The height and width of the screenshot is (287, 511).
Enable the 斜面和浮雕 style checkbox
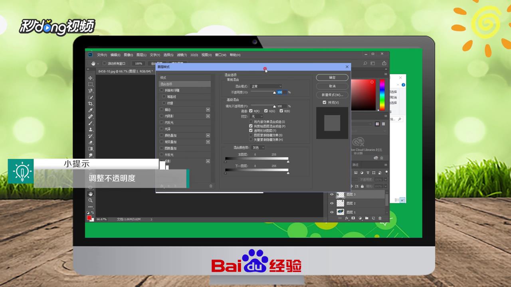(x=162, y=90)
